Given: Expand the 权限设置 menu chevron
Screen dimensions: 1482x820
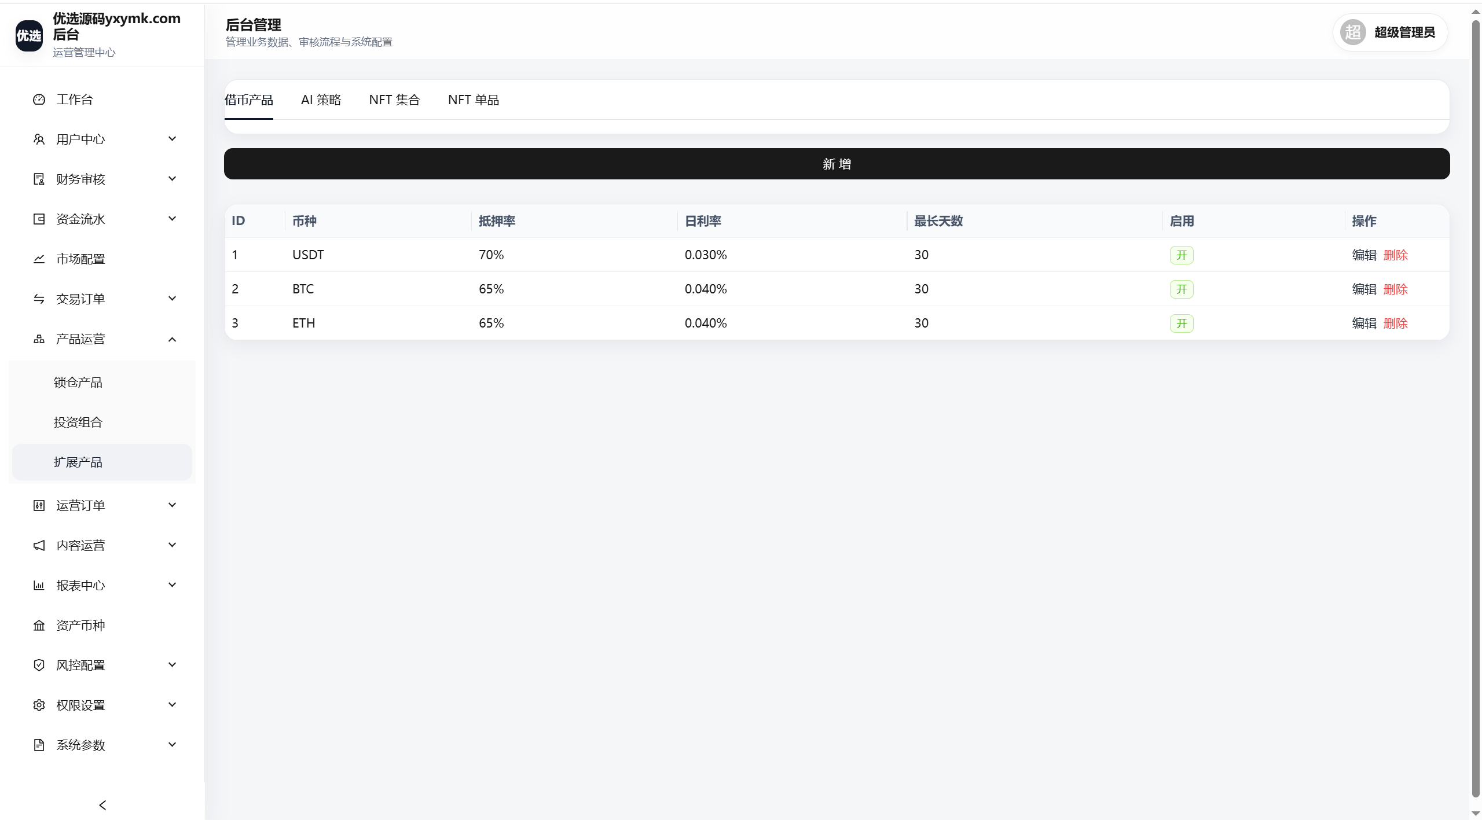Looking at the screenshot, I should pyautogui.click(x=172, y=705).
